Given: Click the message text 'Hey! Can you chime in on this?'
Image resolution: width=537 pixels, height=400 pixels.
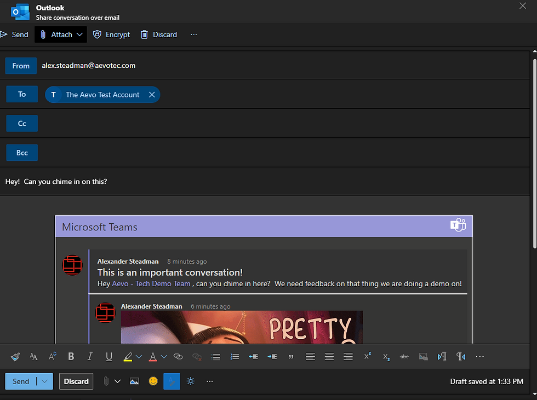Looking at the screenshot, I should pyautogui.click(x=56, y=182).
